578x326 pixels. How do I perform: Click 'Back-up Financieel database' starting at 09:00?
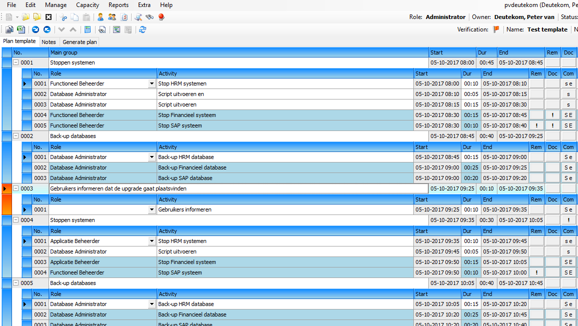tap(285, 167)
